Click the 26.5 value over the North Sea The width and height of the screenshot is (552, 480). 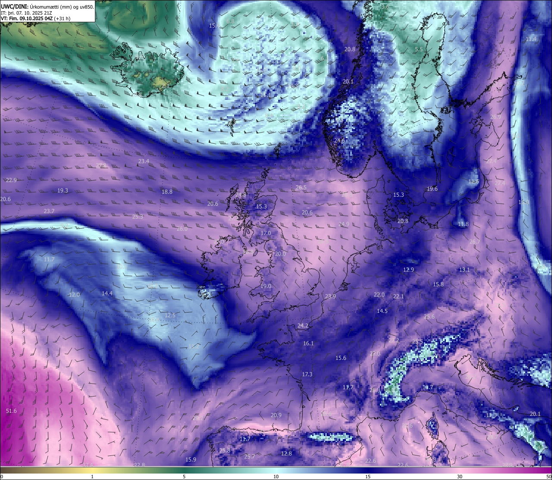pyautogui.click(x=301, y=187)
